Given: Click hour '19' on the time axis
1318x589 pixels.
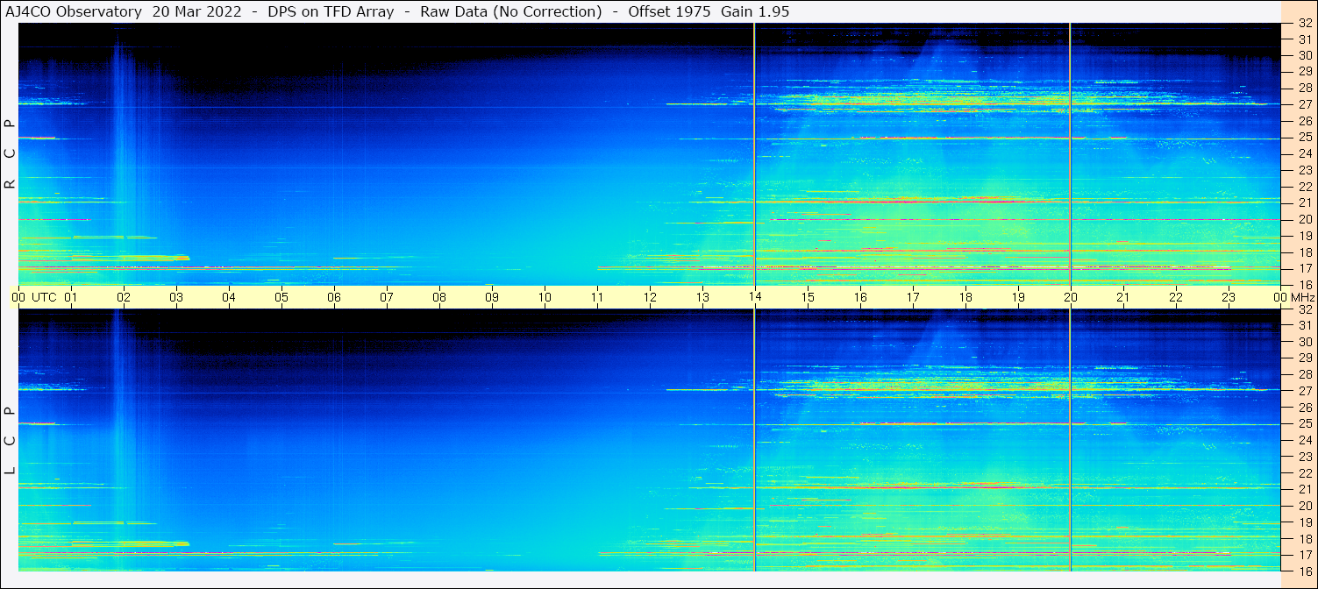Looking at the screenshot, I should pos(1018,297).
